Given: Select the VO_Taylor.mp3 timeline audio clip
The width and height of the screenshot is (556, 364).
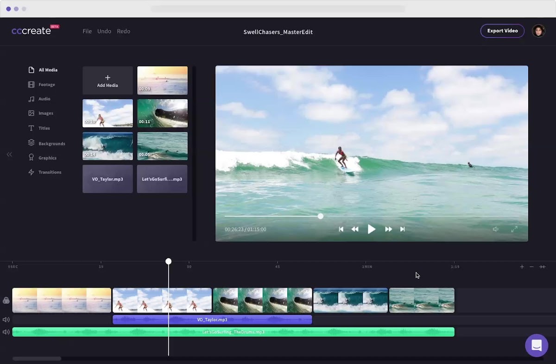Looking at the screenshot, I should pyautogui.click(x=212, y=320).
